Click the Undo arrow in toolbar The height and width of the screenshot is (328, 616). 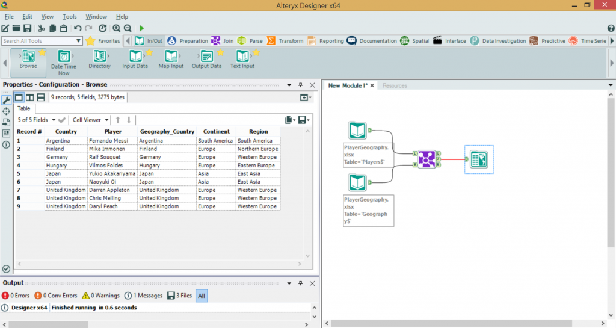click(78, 28)
